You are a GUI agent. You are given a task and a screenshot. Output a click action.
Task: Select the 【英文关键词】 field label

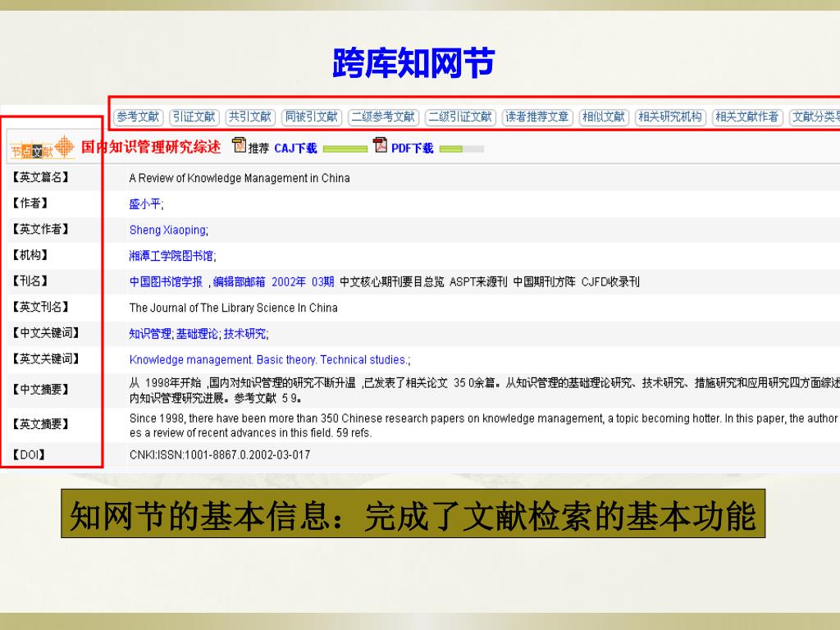[46, 358]
